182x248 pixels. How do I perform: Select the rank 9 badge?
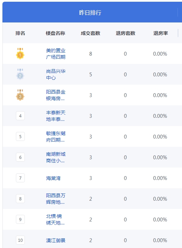(x=20, y=219)
